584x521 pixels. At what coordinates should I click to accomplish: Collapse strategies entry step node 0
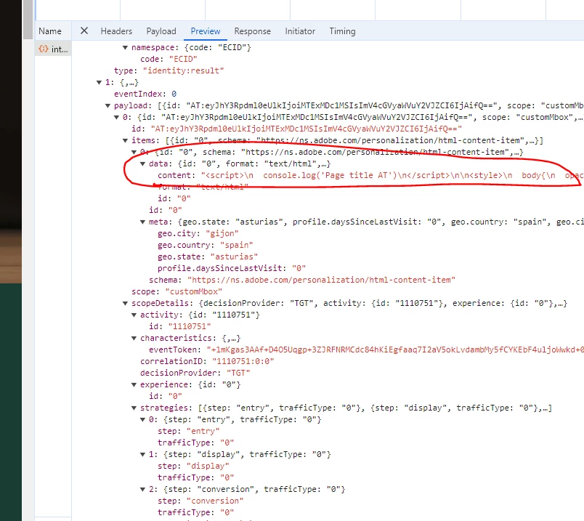142,419
